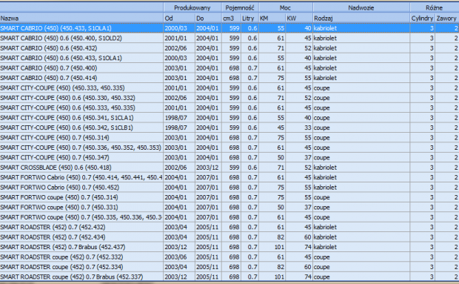Select SMART CABRIO (450) 0.6 (450.432) row
The width and height of the screenshot is (459, 284).
coord(229,48)
